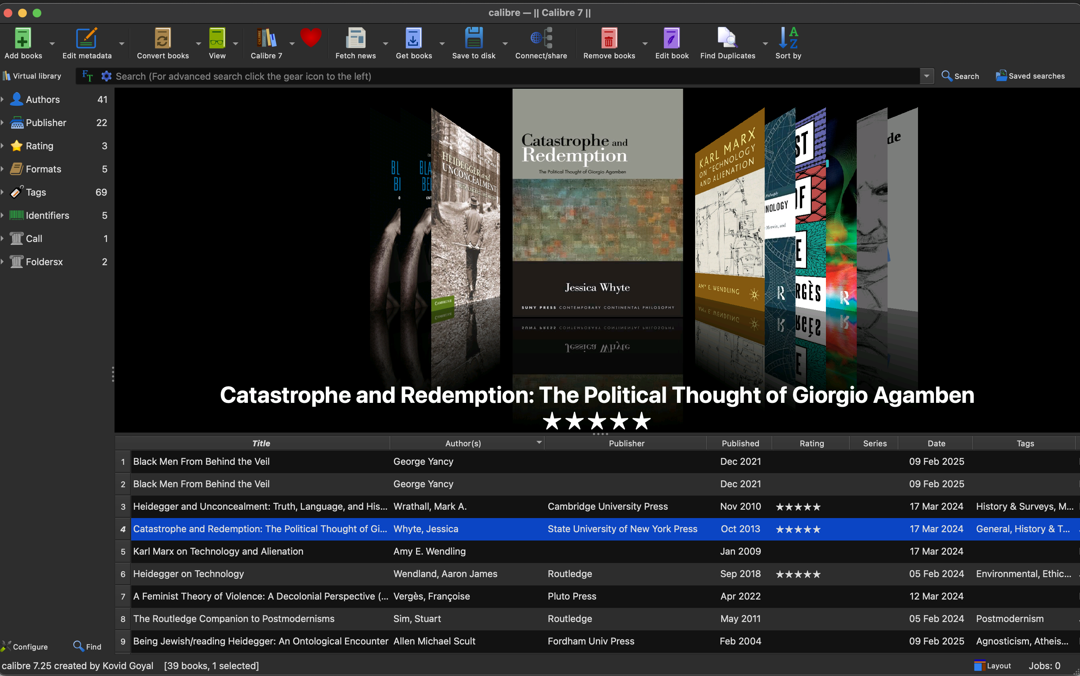Toggle the full-text search FT icon
The height and width of the screenshot is (676, 1080).
tap(88, 76)
